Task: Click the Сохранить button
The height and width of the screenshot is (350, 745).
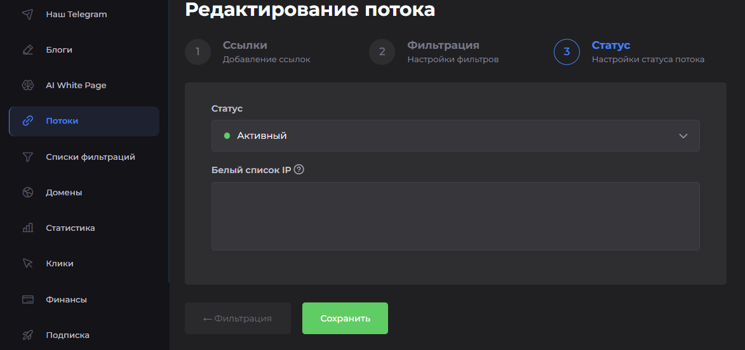Action: coord(345,318)
